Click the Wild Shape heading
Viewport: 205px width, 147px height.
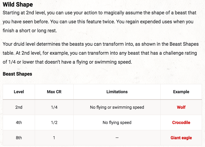pyautogui.click(x=18, y=5)
